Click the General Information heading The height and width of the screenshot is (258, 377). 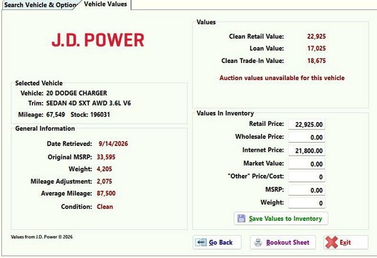(45, 128)
